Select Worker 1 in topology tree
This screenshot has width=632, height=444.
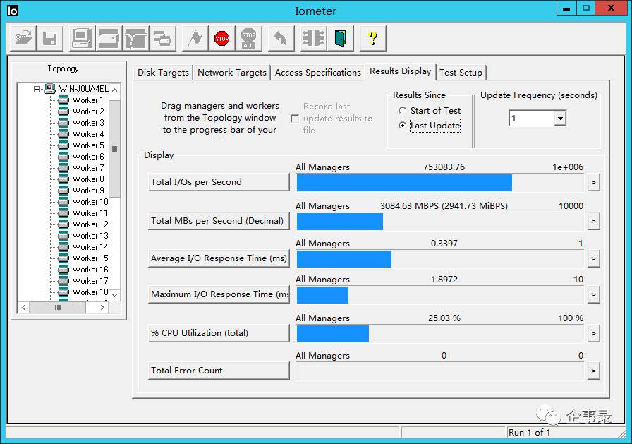88,100
